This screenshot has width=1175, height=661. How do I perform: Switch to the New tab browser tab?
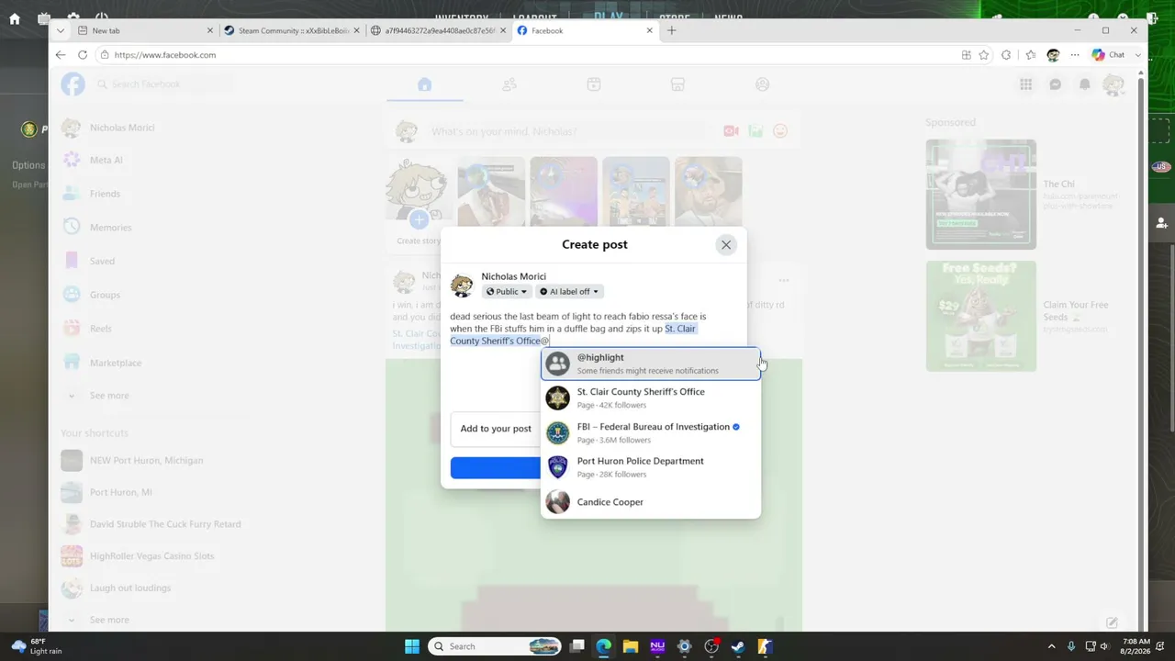click(x=144, y=30)
